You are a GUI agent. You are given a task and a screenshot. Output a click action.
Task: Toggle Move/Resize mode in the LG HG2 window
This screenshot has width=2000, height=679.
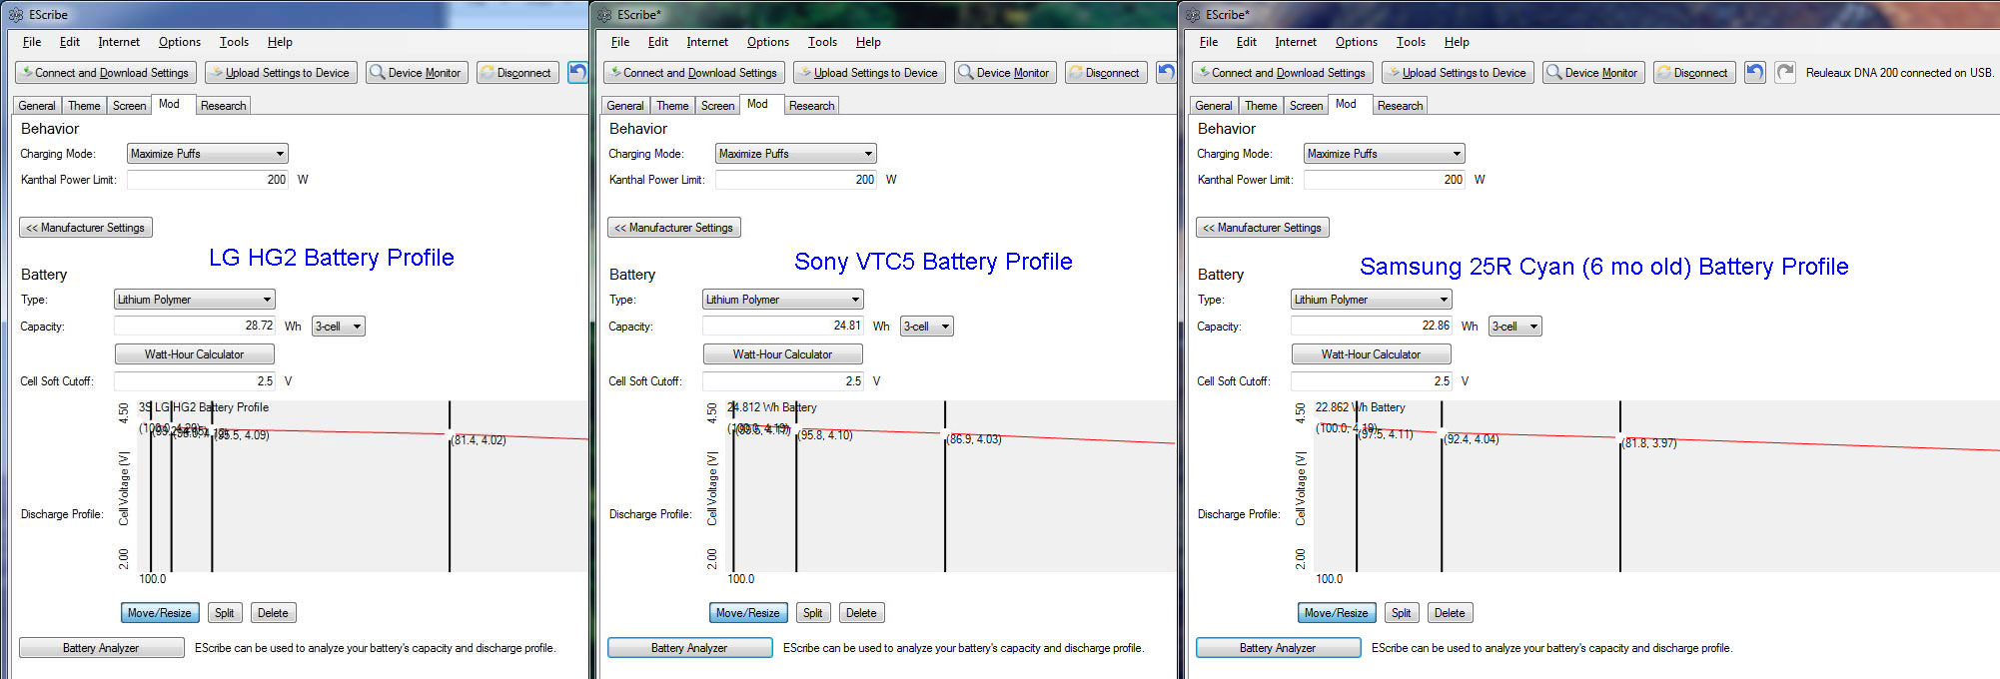pos(159,613)
